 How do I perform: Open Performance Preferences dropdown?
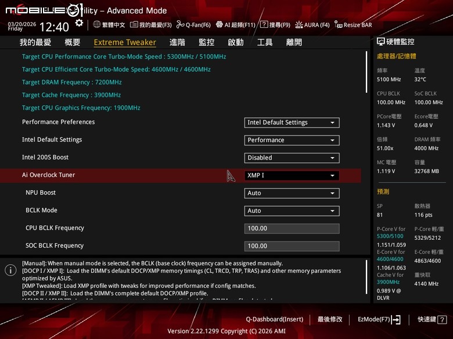click(x=292, y=122)
